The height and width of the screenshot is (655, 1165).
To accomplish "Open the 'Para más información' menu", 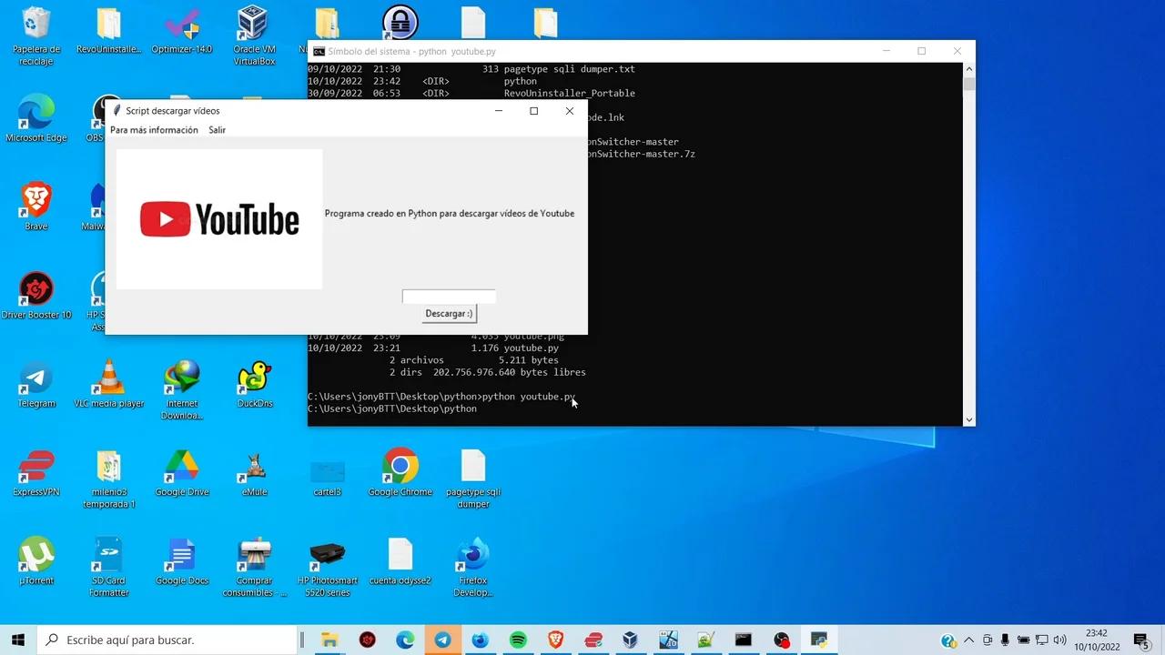I will [x=153, y=130].
